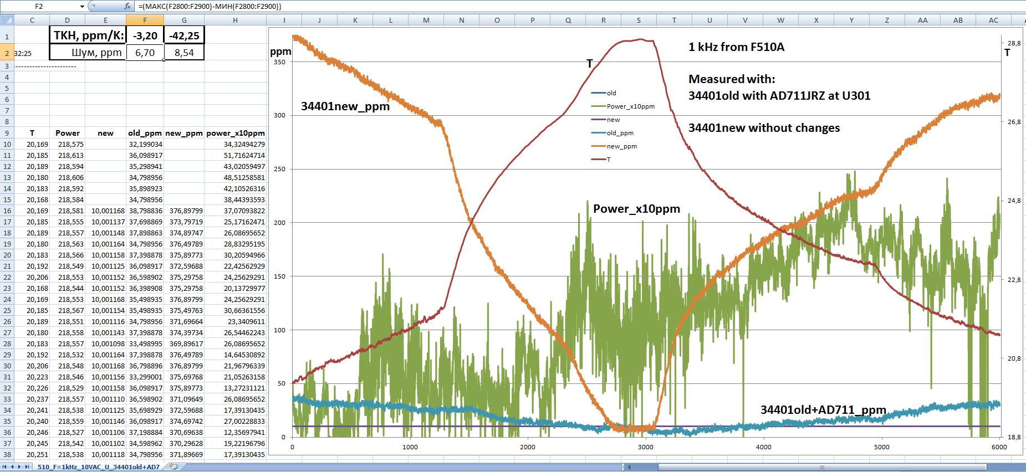The image size is (1026, 472).
Task: Select cell with value 12,35697941
Action: tap(235, 432)
